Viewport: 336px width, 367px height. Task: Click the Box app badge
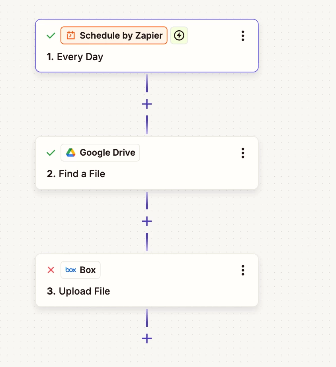80,270
